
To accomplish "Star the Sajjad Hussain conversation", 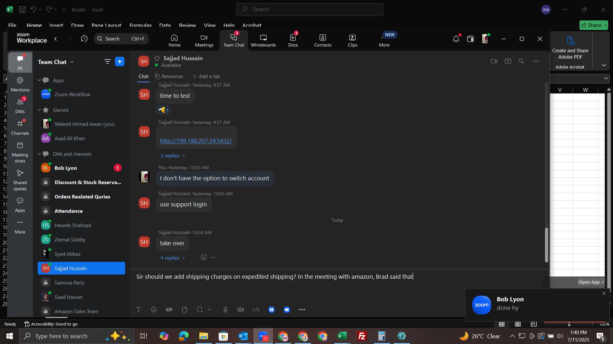I will click(x=157, y=58).
